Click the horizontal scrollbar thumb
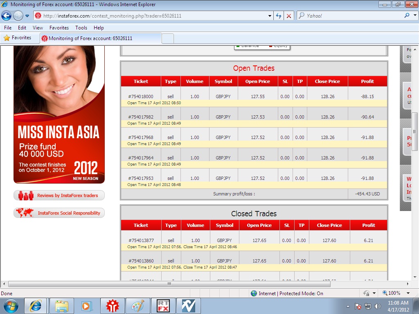 pyautogui.click(x=169, y=284)
